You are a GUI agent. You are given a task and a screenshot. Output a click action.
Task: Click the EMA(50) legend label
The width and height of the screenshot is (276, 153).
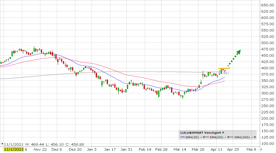tap(217, 137)
